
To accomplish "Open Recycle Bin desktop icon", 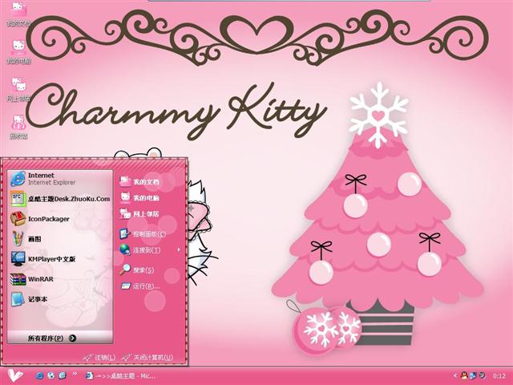I will 18,128.
